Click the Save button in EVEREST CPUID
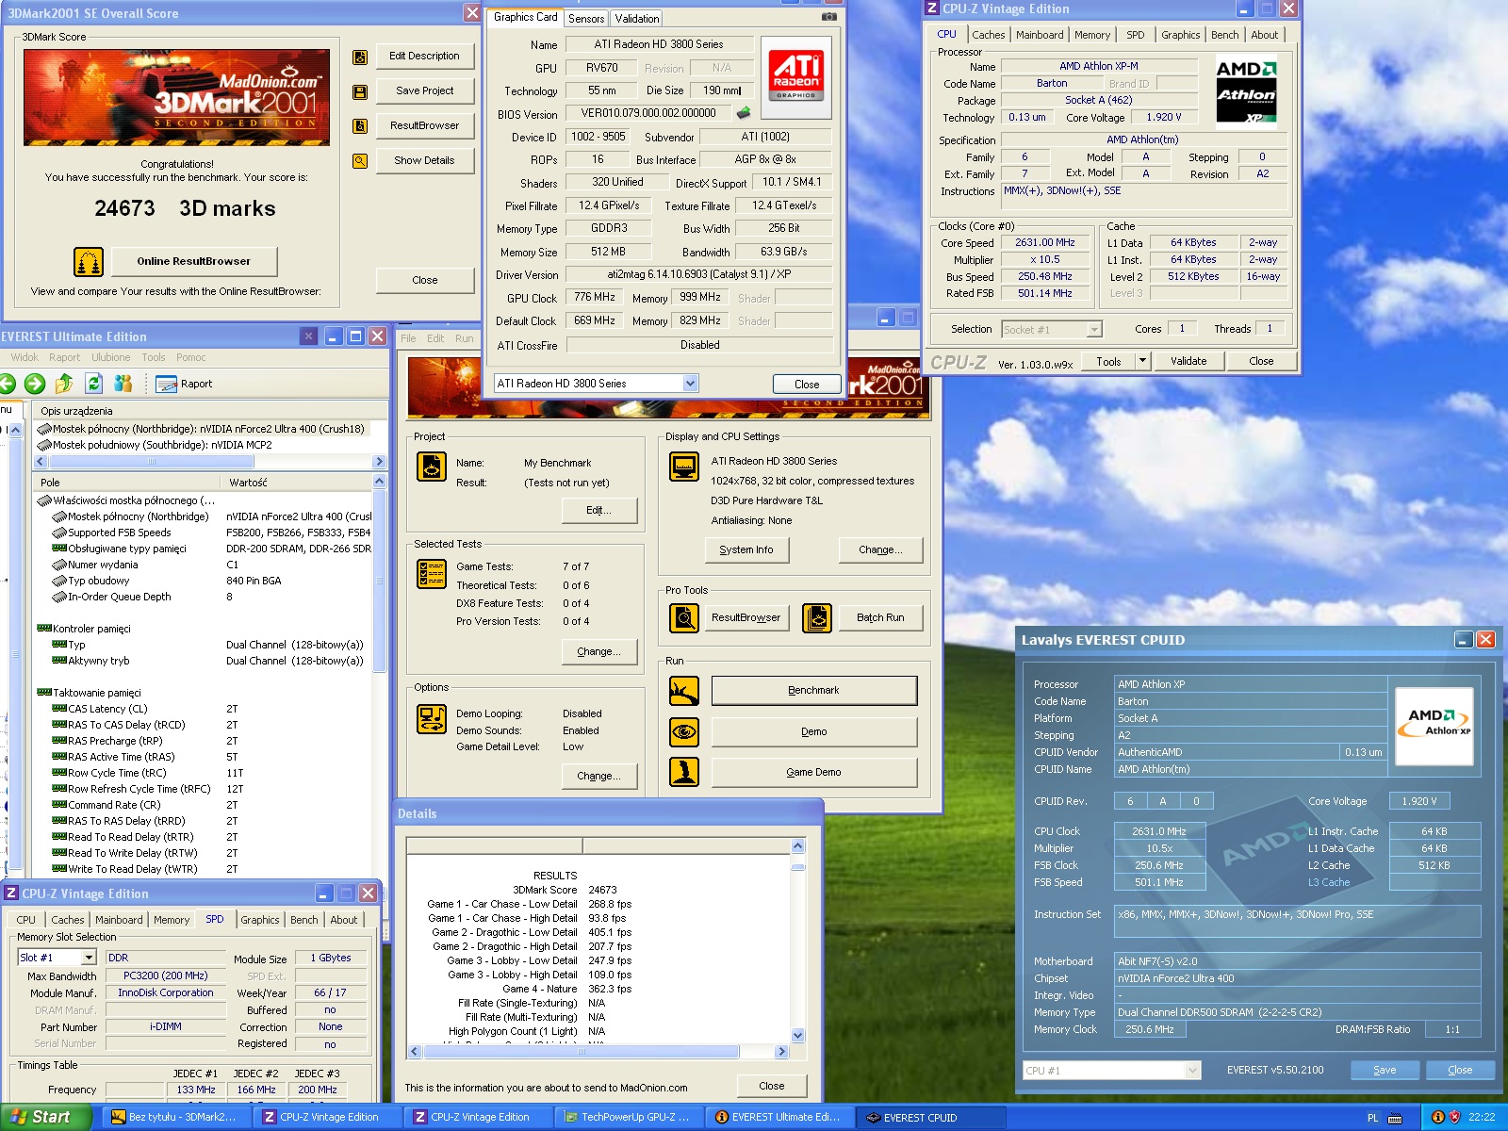The image size is (1508, 1131). click(1385, 1070)
